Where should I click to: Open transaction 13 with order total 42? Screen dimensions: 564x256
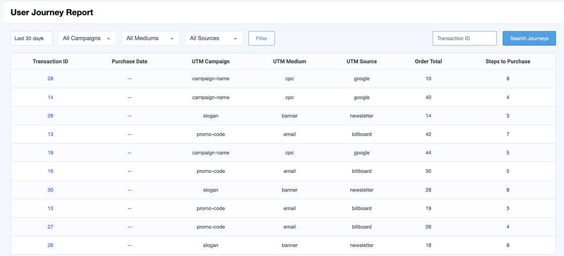pyautogui.click(x=51, y=134)
